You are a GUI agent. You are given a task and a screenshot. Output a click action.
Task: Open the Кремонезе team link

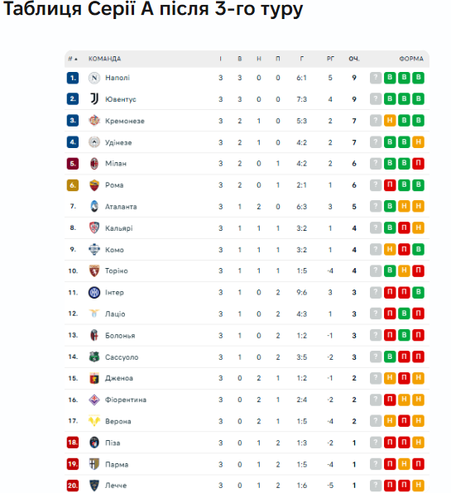[125, 121]
